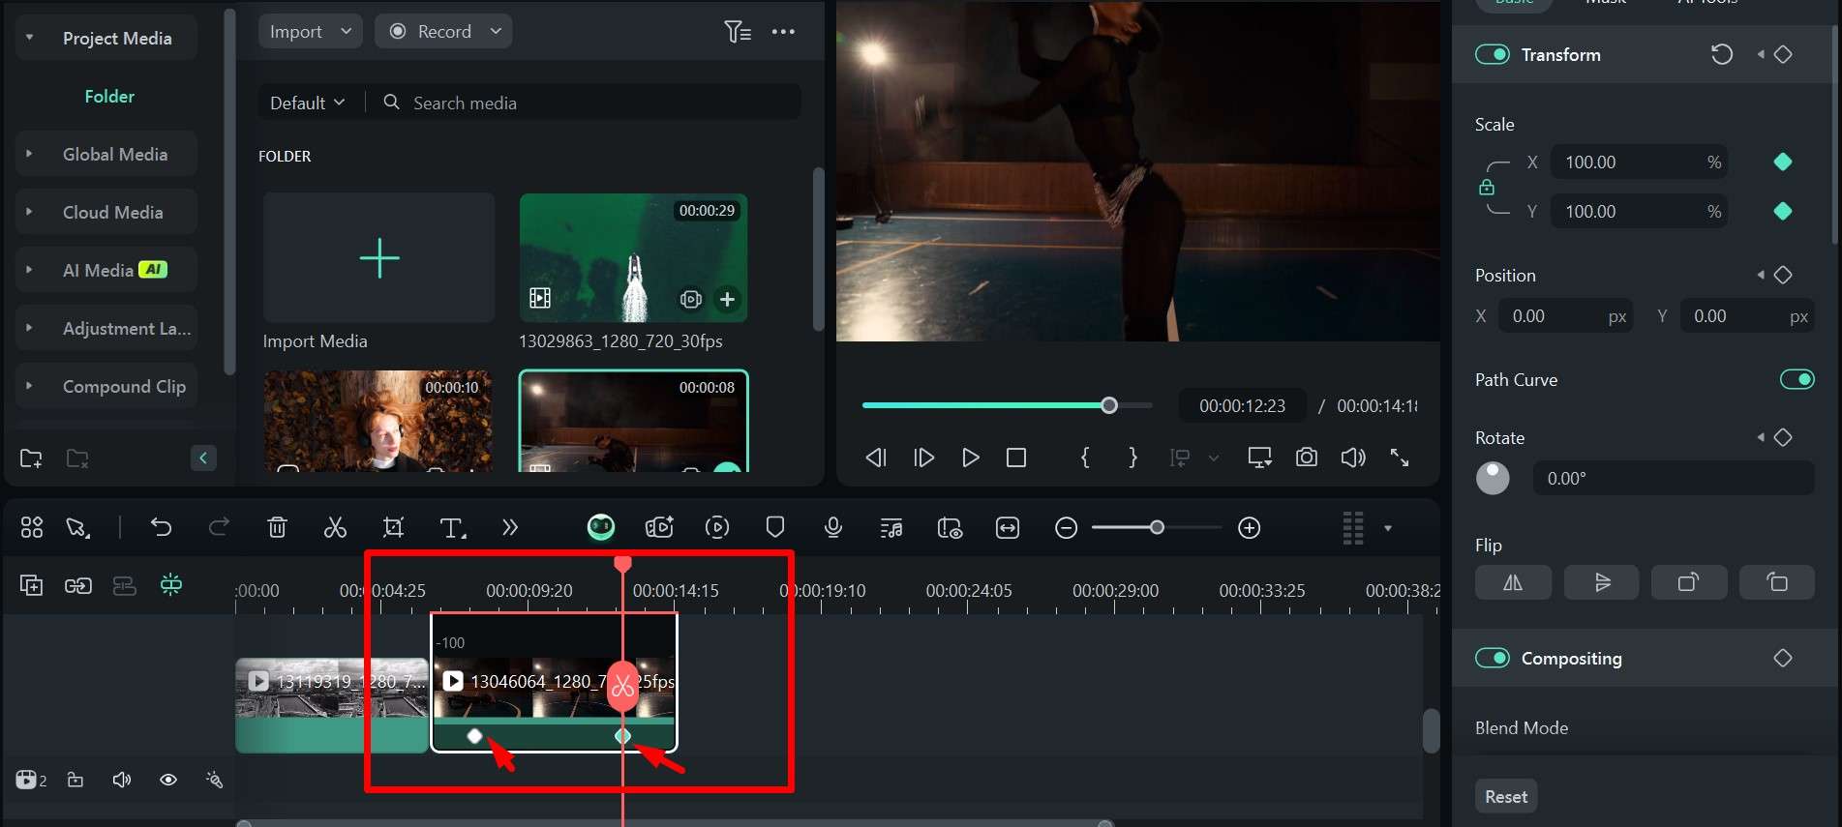Click the zoom-to-fit timeline icon
Viewport: 1842px width, 827px height.
(x=1008, y=527)
